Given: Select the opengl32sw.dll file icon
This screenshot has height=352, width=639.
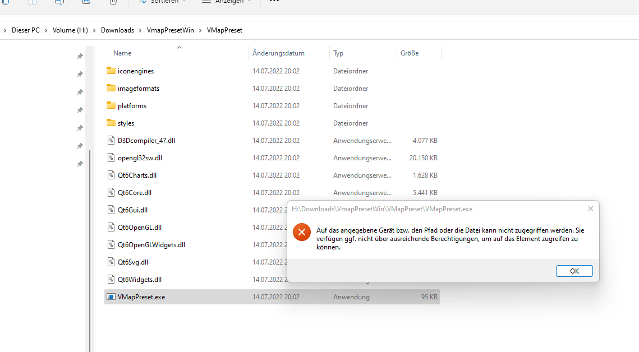Looking at the screenshot, I should (111, 158).
